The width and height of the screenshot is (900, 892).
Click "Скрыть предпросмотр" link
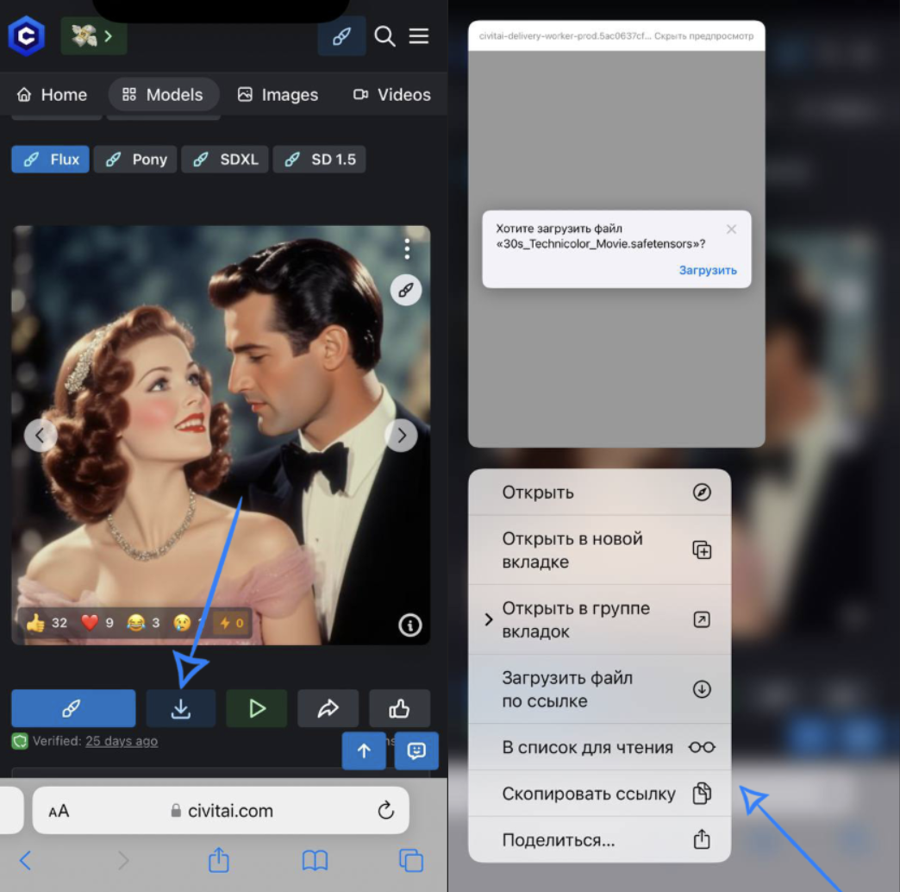[x=703, y=36]
